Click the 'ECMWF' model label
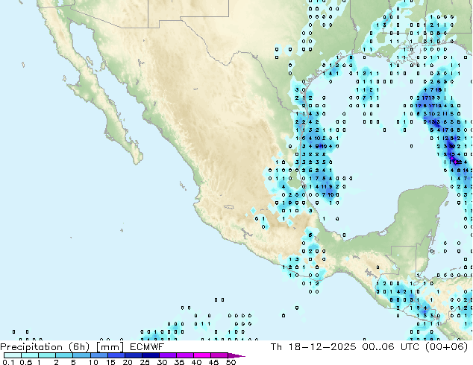 (147, 347)
